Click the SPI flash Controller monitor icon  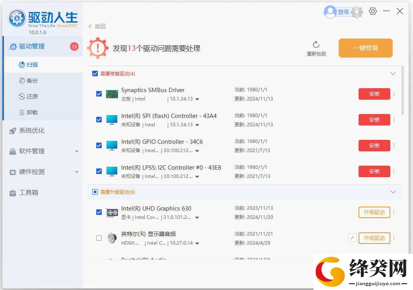tap(112, 120)
